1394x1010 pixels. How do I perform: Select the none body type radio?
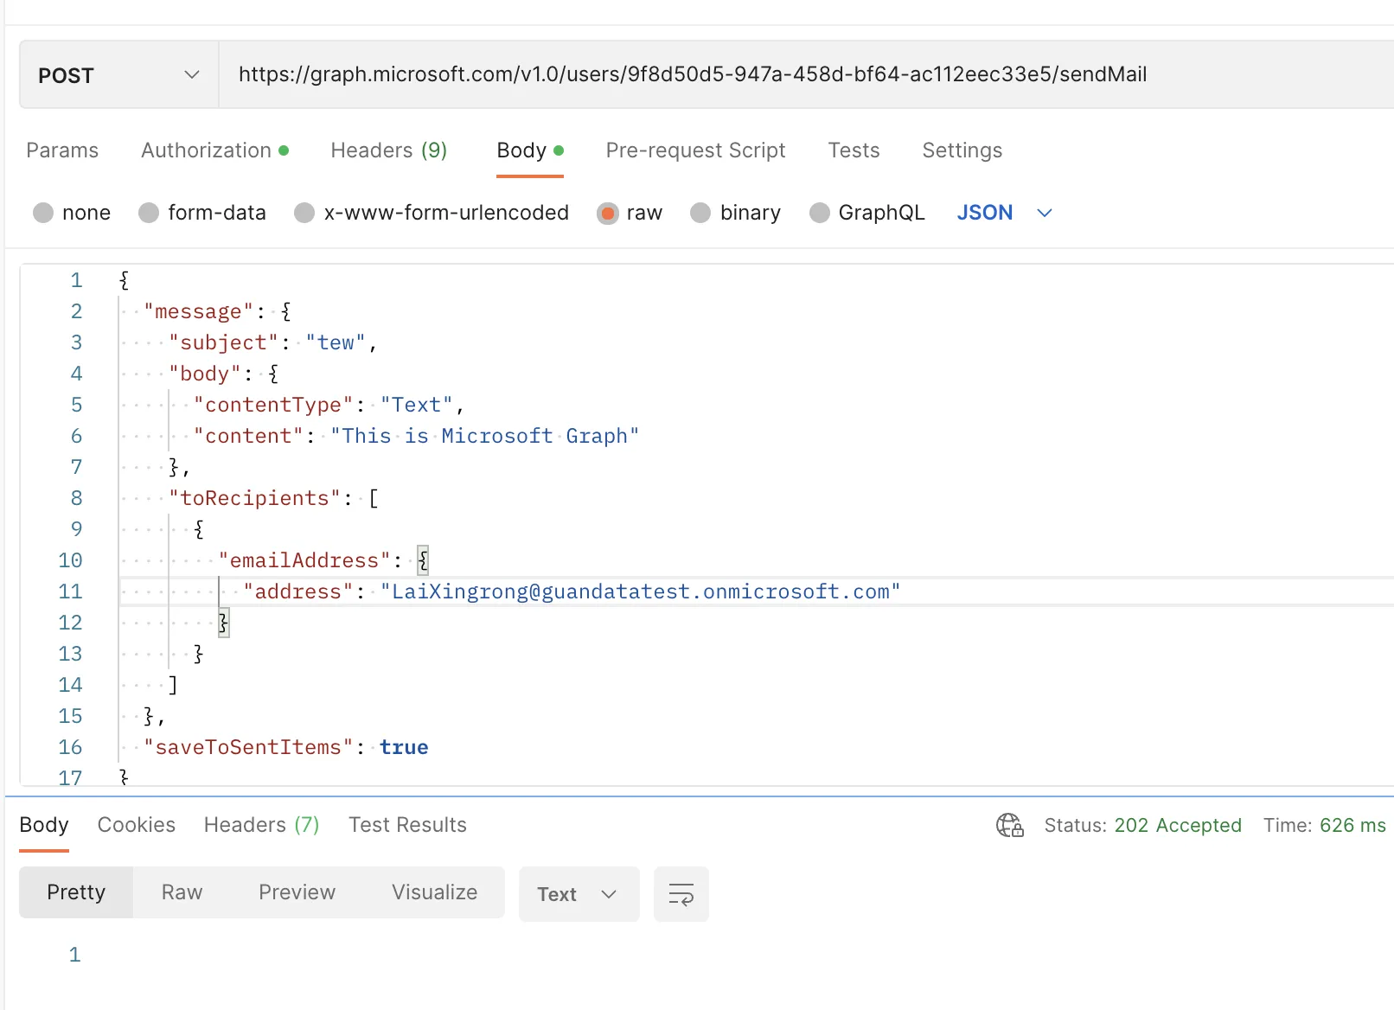click(x=43, y=213)
